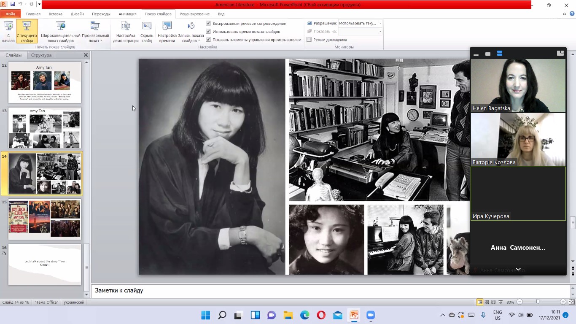Switch to the Structure outline tab
Viewport: 576px width, 324px height.
[41, 55]
